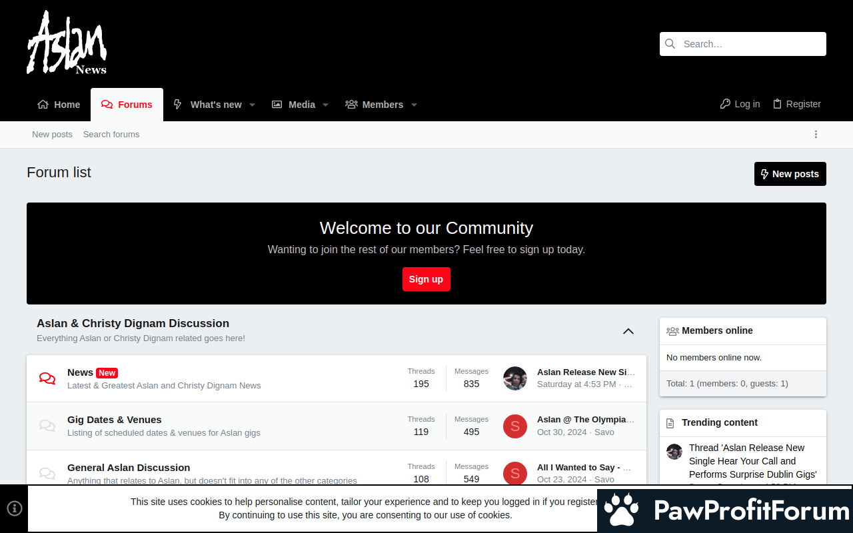Click the New badge beside News
853x533 pixels.
(107, 373)
